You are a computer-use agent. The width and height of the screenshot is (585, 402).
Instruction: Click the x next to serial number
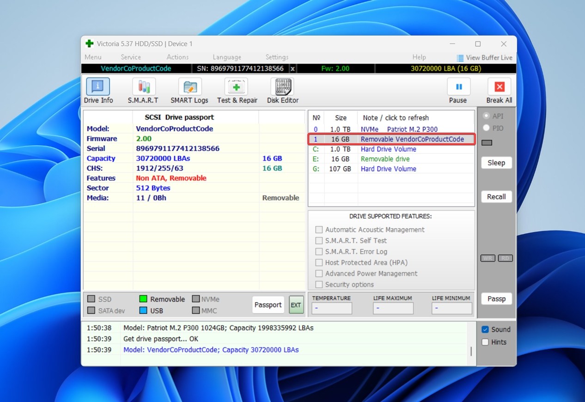click(x=292, y=69)
